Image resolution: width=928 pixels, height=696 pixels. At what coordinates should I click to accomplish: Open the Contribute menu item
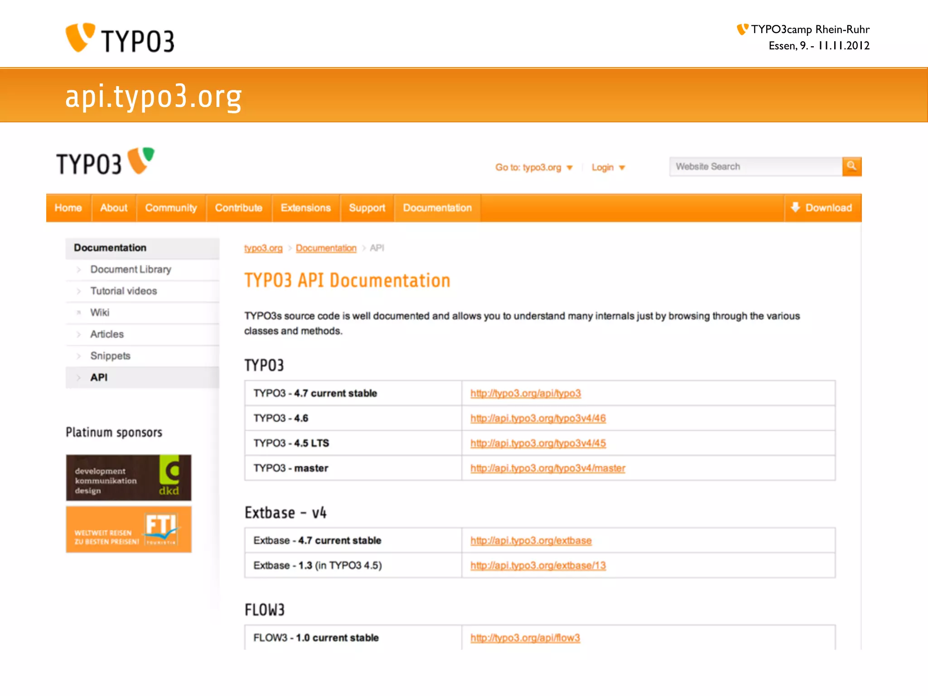tap(239, 208)
